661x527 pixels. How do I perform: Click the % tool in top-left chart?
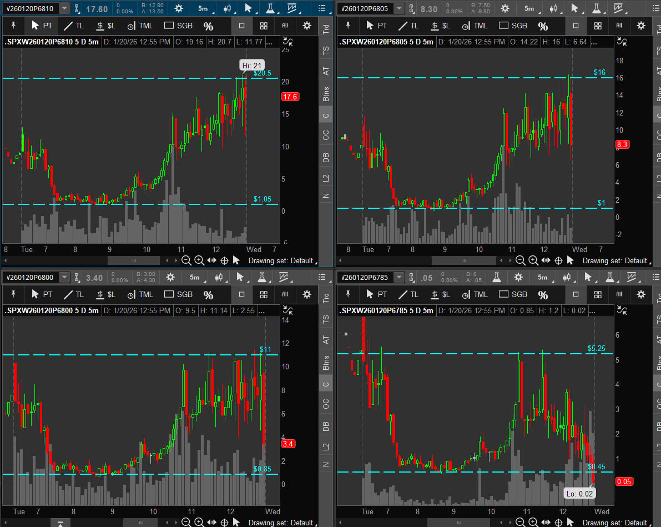(208, 26)
